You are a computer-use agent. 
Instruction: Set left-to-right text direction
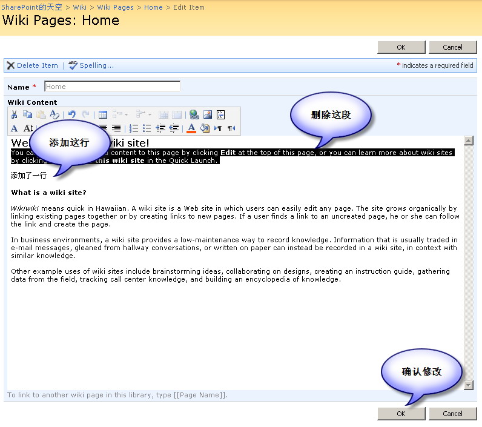click(218, 128)
